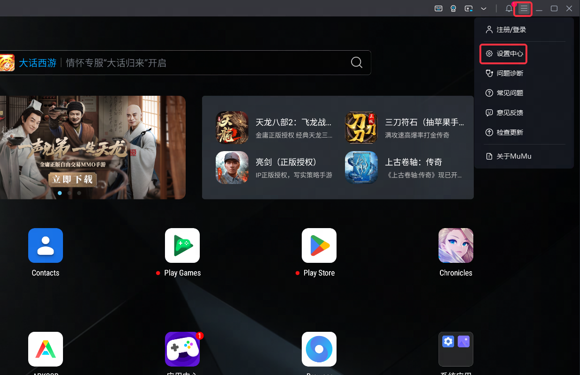Open the keyboard mapping icon in title bar
Image resolution: width=580 pixels, height=375 pixels.
coord(439,8)
